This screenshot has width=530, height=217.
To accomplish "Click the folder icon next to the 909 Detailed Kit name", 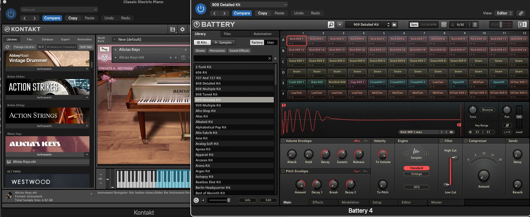I will tap(394, 25).
